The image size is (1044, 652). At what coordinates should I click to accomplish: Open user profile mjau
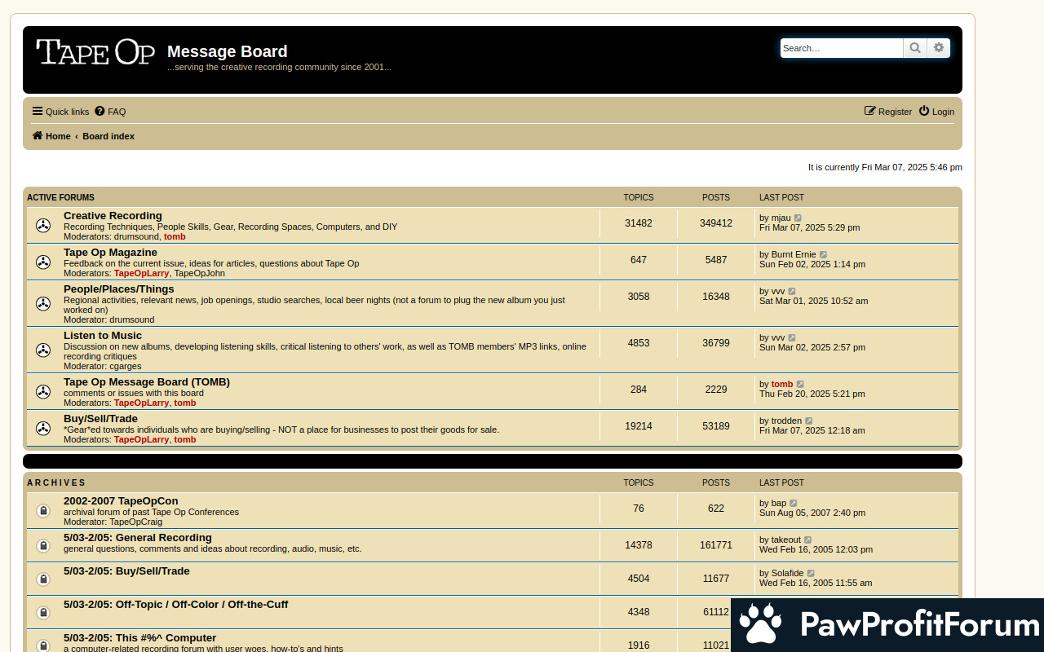coord(781,218)
